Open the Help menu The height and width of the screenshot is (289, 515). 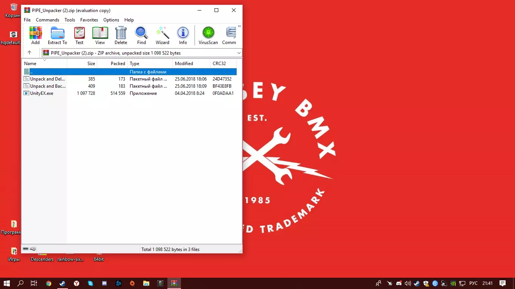[x=129, y=20]
